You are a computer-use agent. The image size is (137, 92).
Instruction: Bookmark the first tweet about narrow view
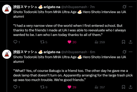tap(123, 42)
